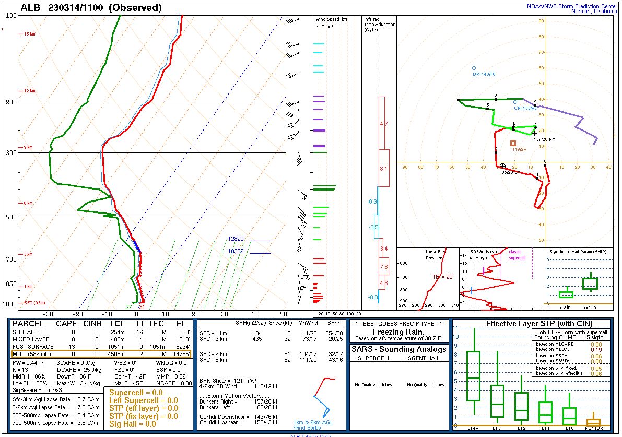Click STP (eff layer) = 0.0
Viewport: 622px width, 437px height.
point(144,408)
